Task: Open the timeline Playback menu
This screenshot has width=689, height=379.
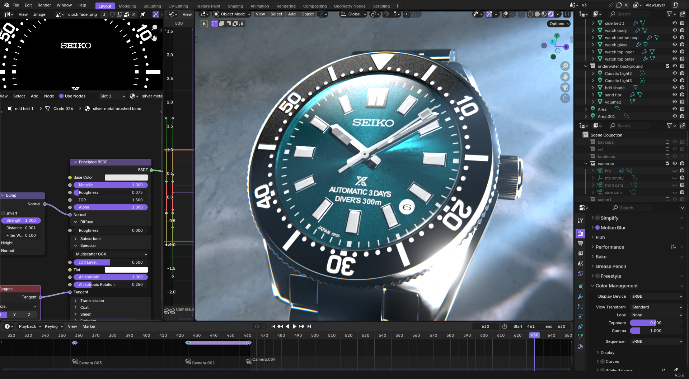Action: (x=30, y=326)
